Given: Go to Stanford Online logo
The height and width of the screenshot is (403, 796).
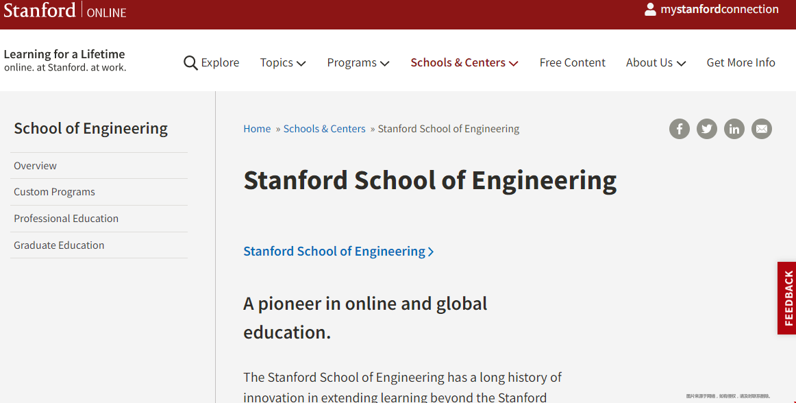Looking at the screenshot, I should (65, 10).
